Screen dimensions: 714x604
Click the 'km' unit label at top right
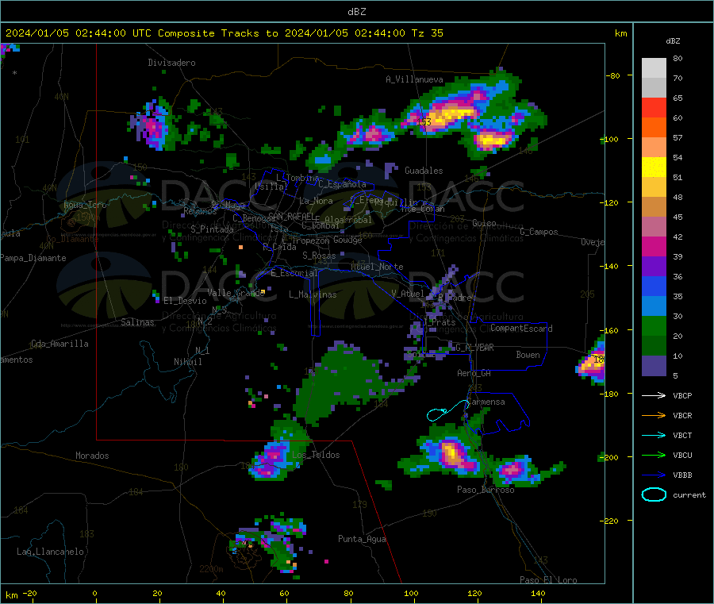pos(620,33)
